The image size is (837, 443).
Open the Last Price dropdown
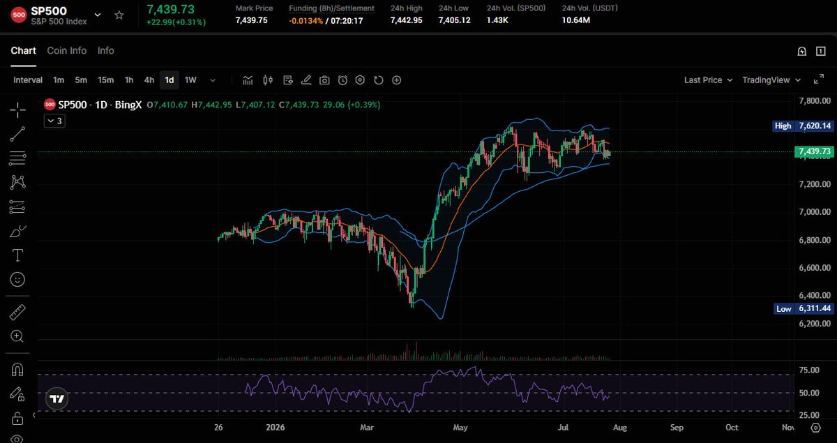click(x=708, y=80)
